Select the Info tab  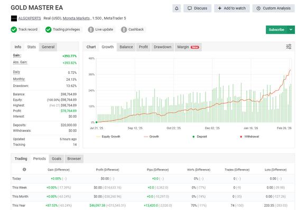click(x=18, y=47)
